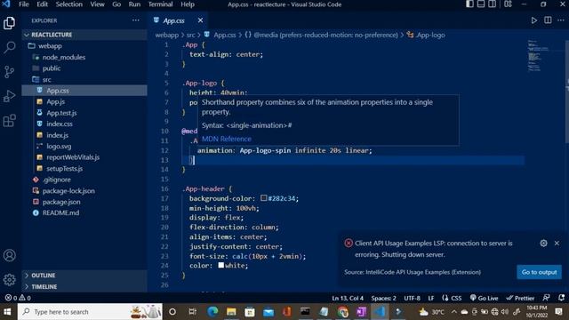Screen dimensions: 569x320
Task: Open Source Control view
Action: click(9, 71)
